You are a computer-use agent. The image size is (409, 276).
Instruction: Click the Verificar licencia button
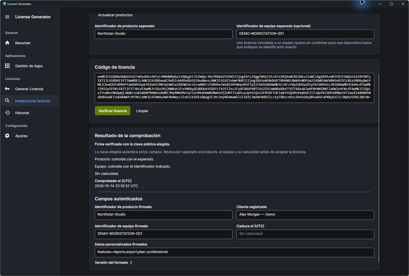pos(112,111)
